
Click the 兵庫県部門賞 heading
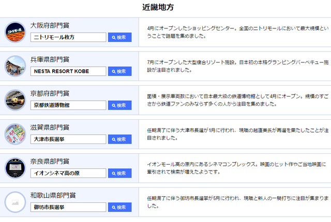(50, 59)
